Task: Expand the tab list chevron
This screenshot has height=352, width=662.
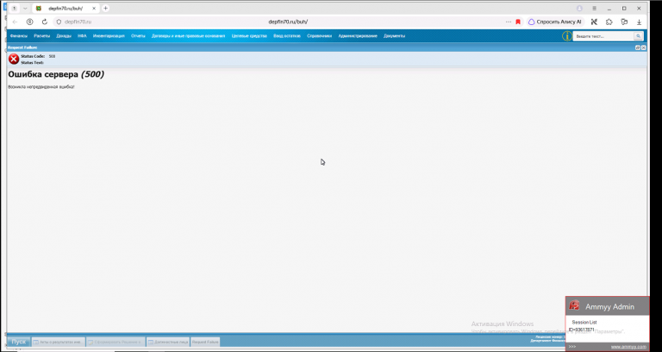Action: (x=25, y=9)
